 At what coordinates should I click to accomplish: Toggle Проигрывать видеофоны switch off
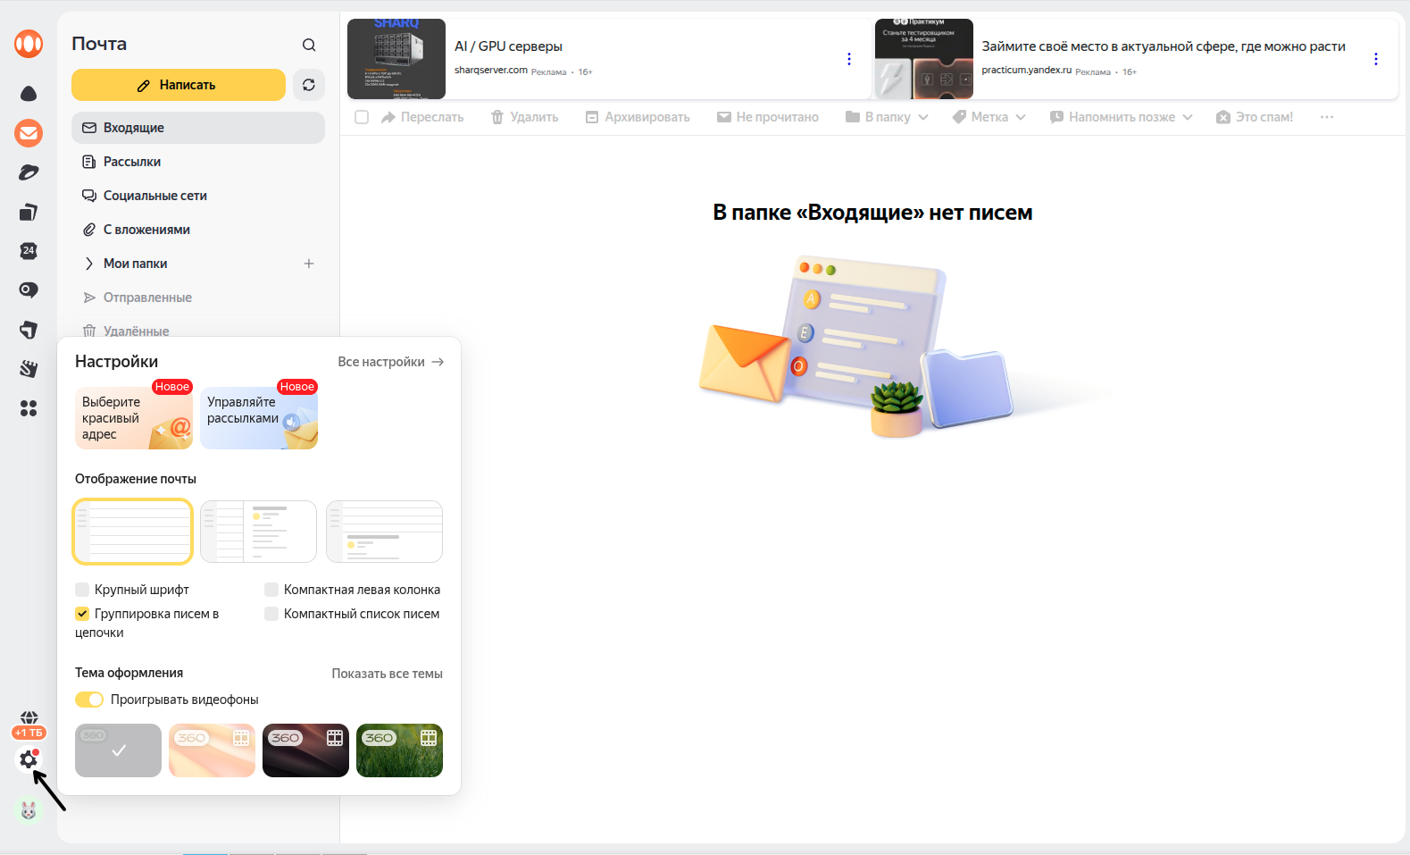pyautogui.click(x=89, y=700)
